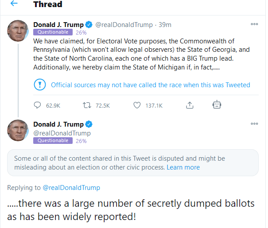Open the Learn more link in disputed notice

[x=183, y=167]
